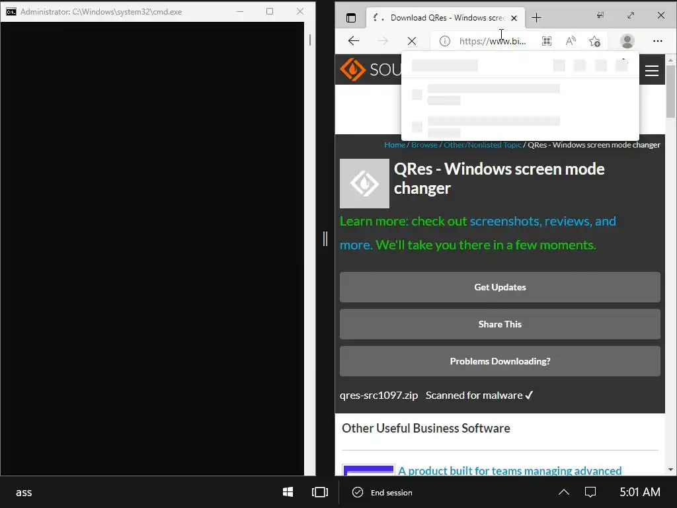Open the QR code icon in address bar
The width and height of the screenshot is (677, 508).
click(x=547, y=41)
